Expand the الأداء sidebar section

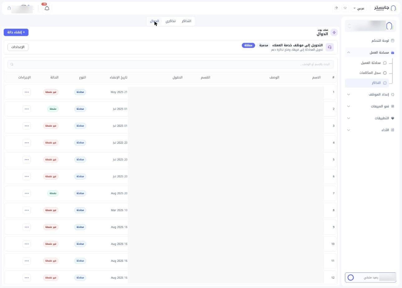coord(371,130)
